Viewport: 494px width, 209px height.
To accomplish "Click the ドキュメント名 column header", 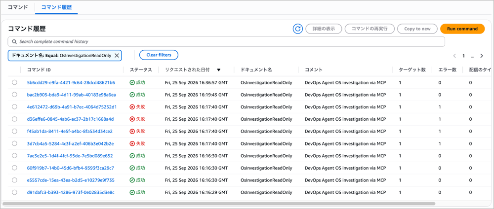I will point(256,70).
